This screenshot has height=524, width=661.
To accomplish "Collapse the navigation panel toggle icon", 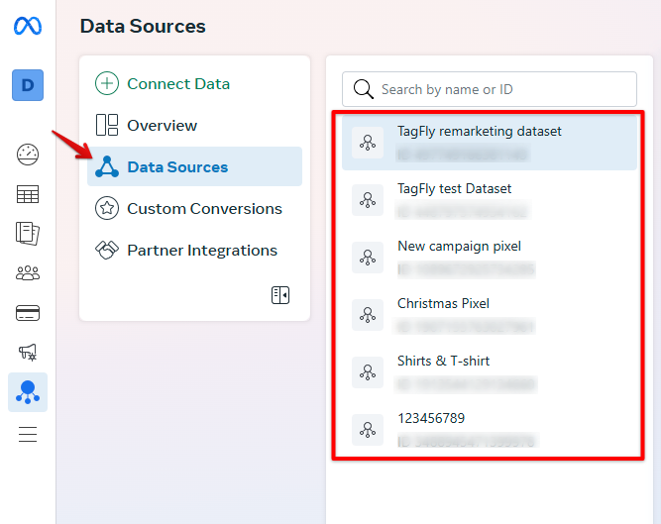I will tap(280, 295).
